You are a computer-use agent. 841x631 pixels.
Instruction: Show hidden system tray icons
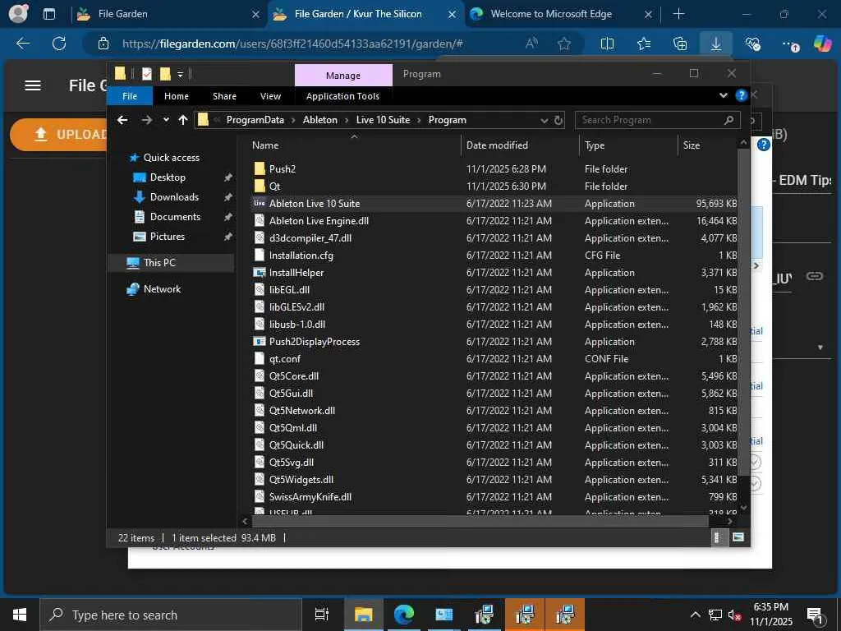(x=695, y=615)
